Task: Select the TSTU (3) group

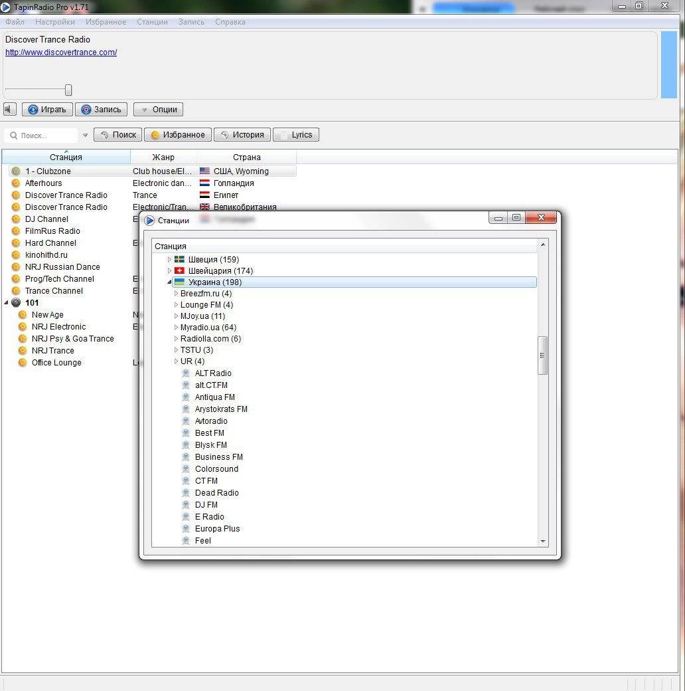Action: (196, 350)
